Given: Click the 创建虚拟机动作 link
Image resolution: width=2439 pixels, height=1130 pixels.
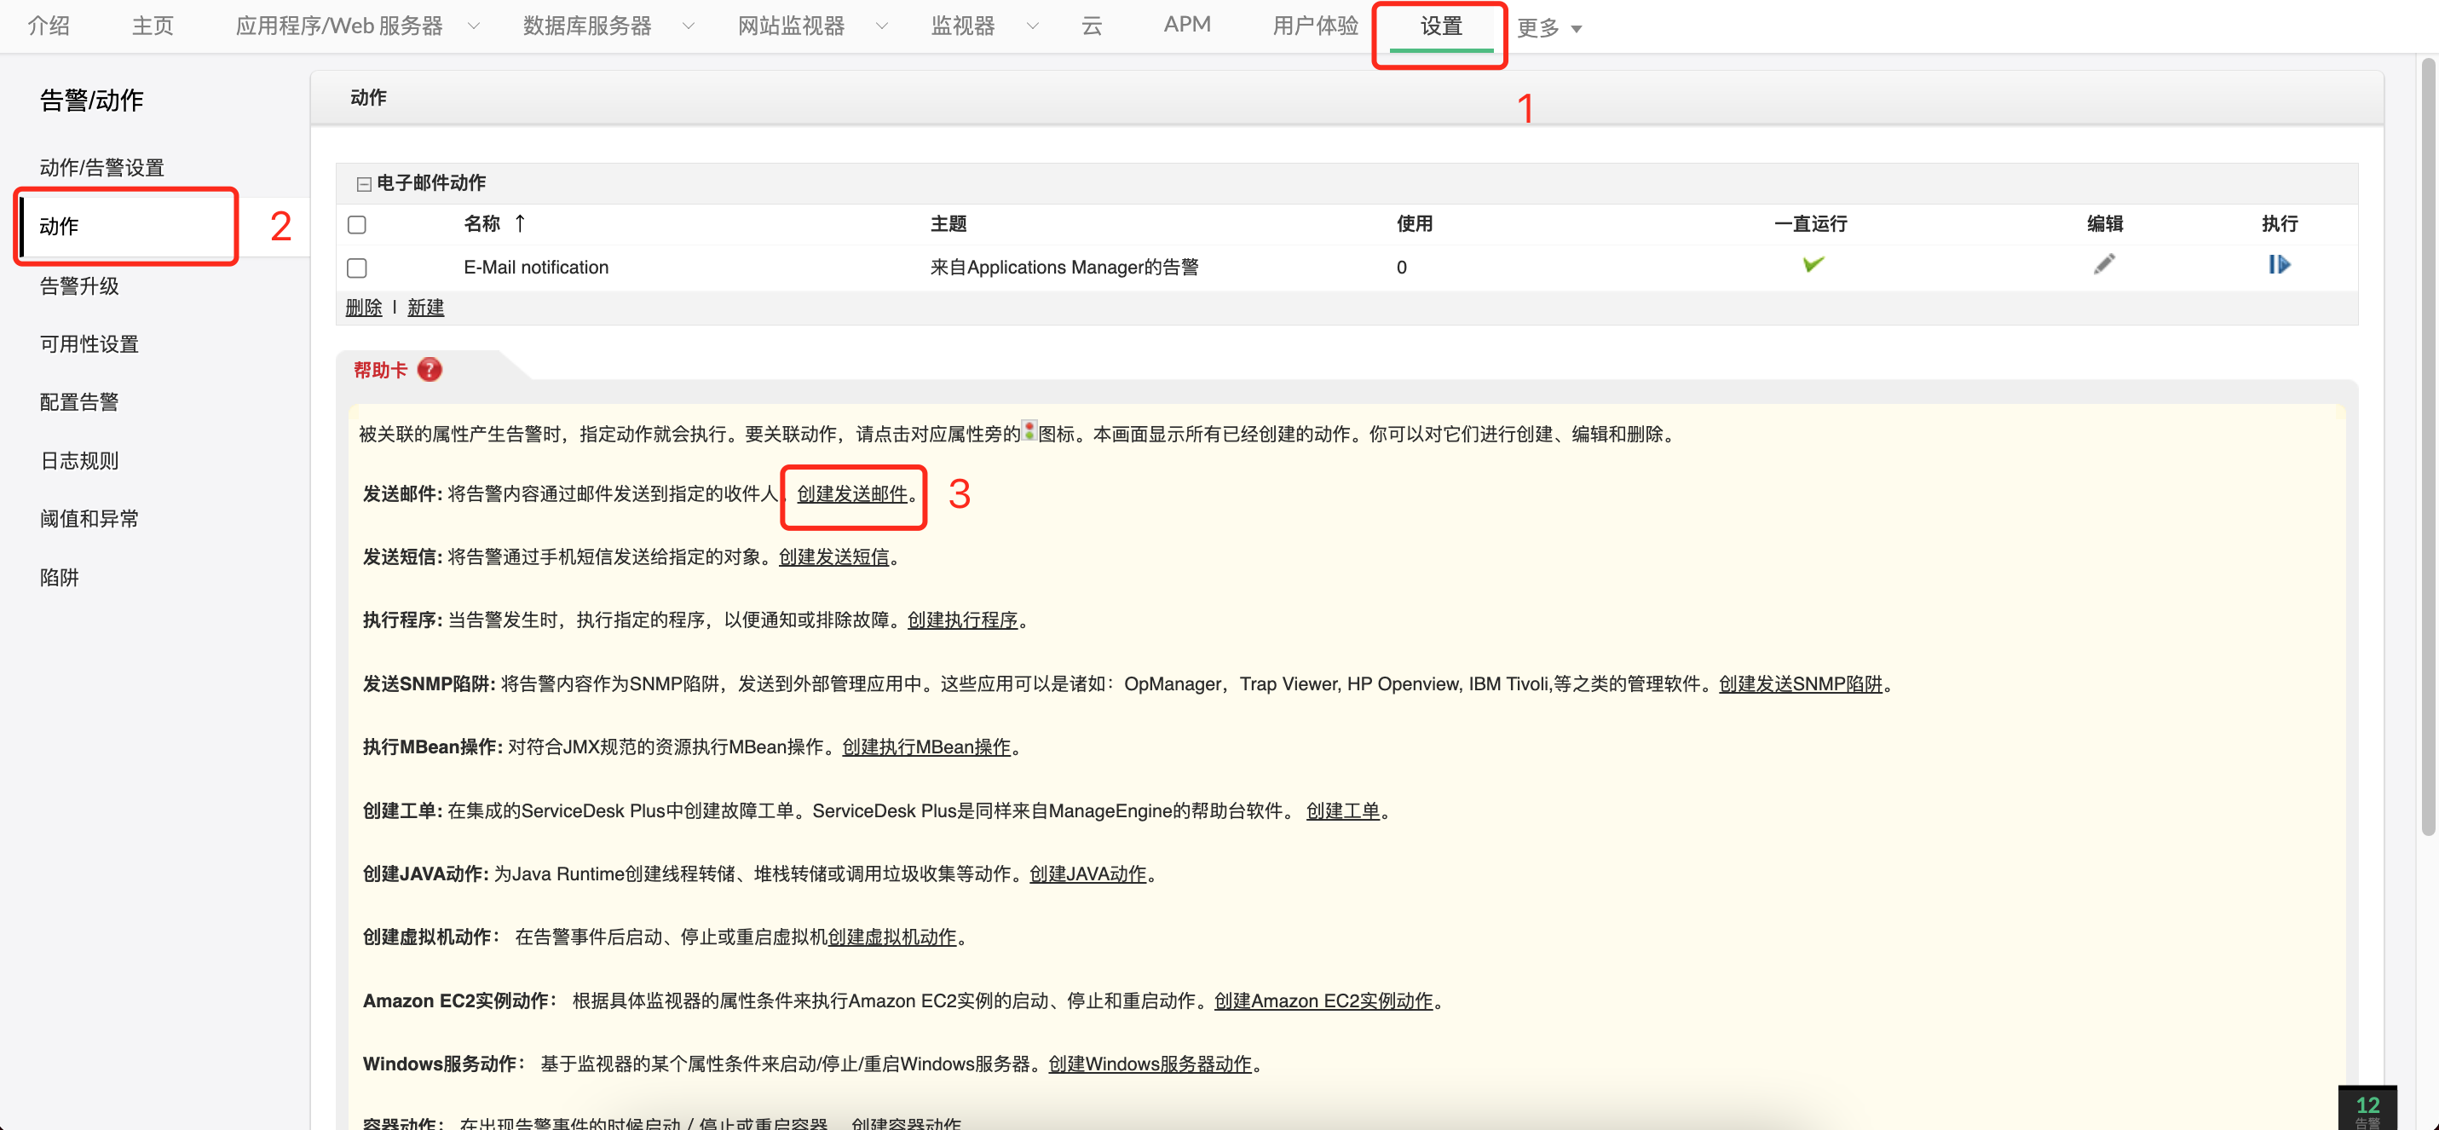Looking at the screenshot, I should [892, 937].
